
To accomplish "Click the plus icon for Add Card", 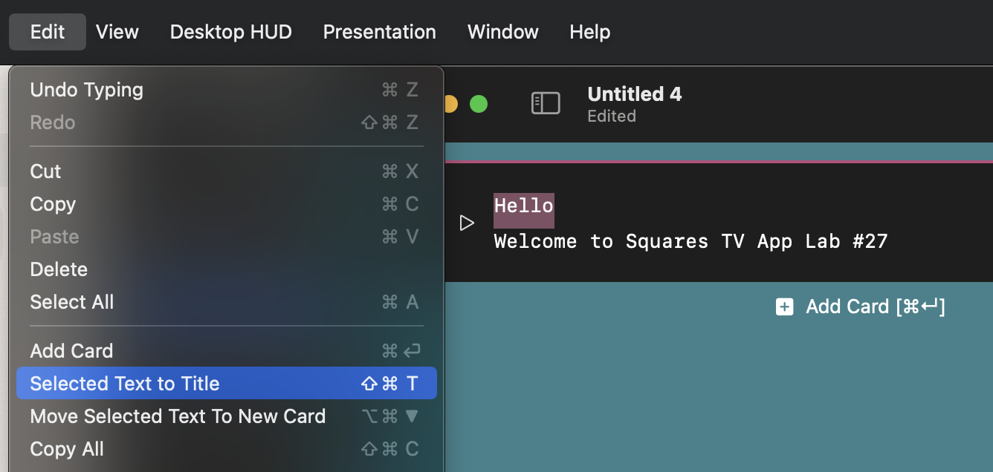I will pos(784,307).
